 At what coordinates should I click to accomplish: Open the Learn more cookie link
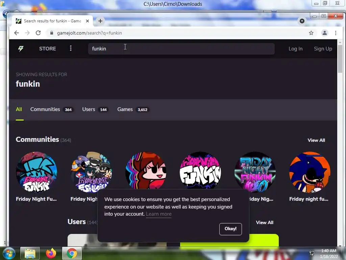point(159,214)
